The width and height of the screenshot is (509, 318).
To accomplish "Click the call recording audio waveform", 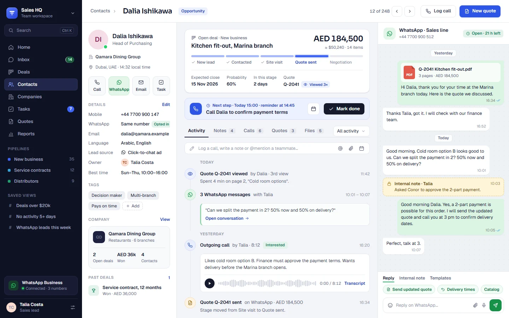I will click(x=267, y=283).
